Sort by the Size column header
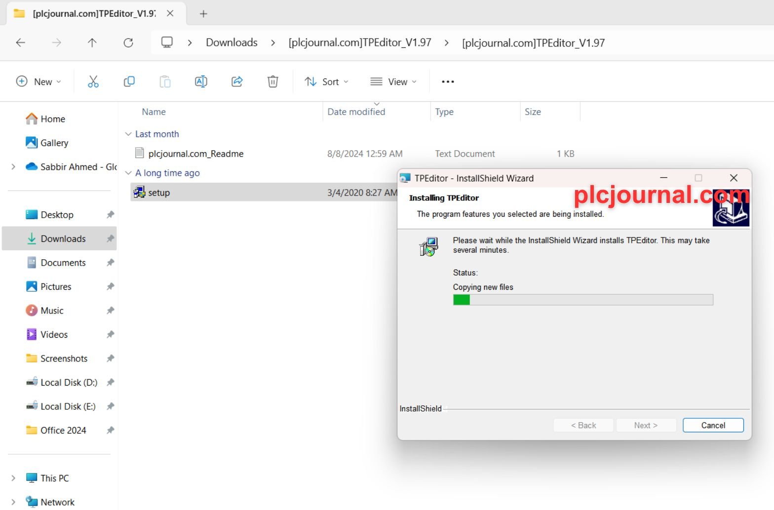774x510 pixels. [x=533, y=112]
